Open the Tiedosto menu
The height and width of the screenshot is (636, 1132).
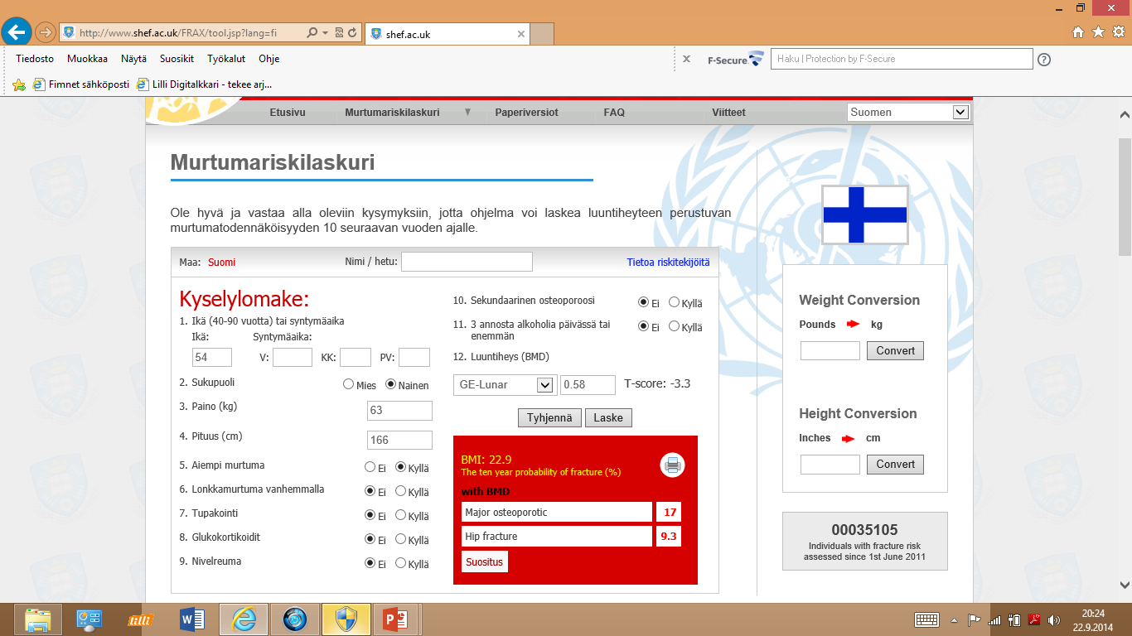[x=35, y=59]
